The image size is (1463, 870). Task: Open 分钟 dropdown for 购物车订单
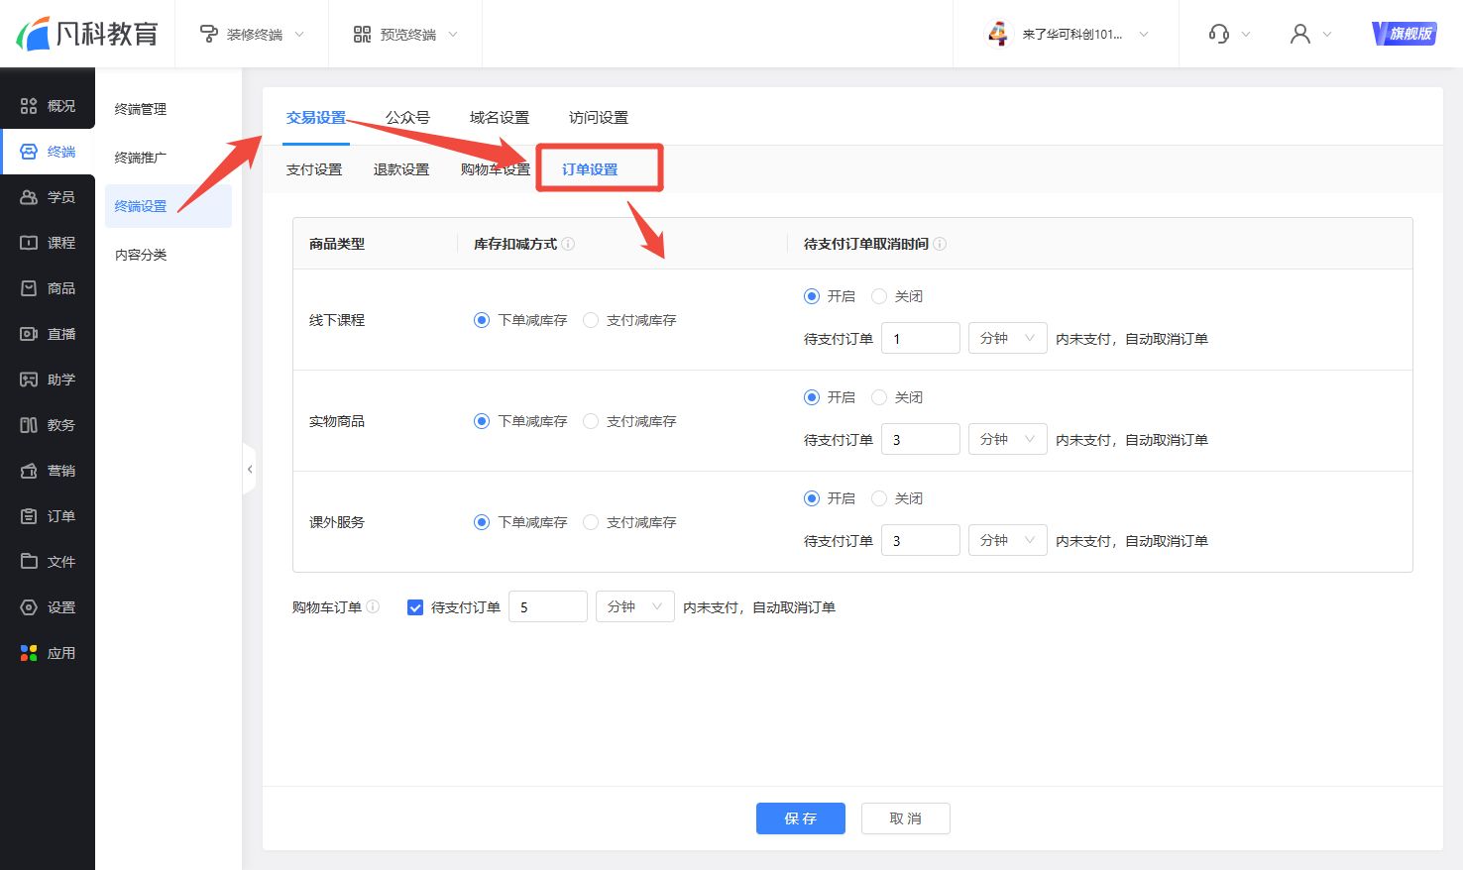(634, 606)
